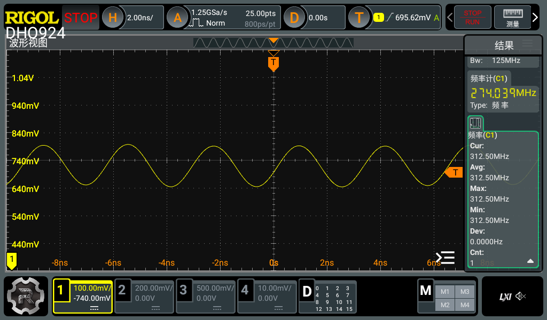Toggle channel 1 button
Viewport: 547px width, 320px height.
(x=61, y=290)
